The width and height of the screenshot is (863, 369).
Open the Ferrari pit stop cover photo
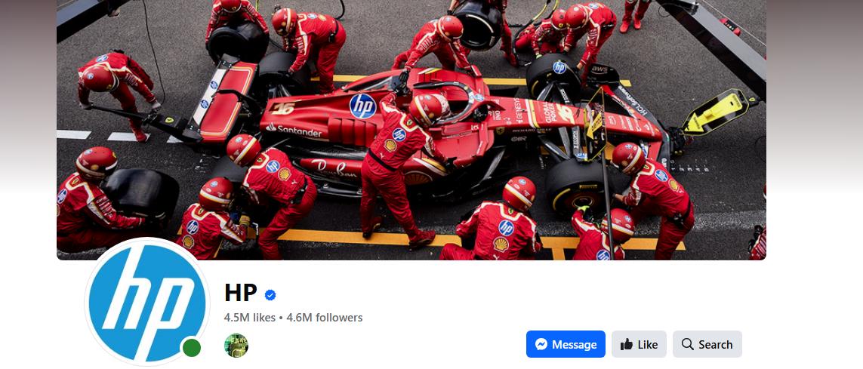411,130
